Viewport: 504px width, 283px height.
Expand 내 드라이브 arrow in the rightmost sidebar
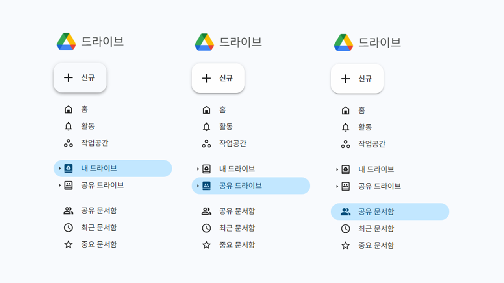click(337, 169)
